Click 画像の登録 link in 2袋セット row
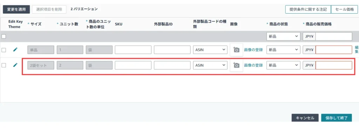 click(253, 65)
